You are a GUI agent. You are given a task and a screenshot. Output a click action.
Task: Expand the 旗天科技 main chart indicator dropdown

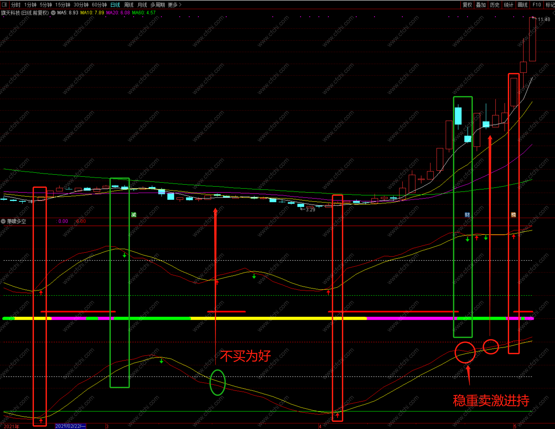(x=53, y=13)
